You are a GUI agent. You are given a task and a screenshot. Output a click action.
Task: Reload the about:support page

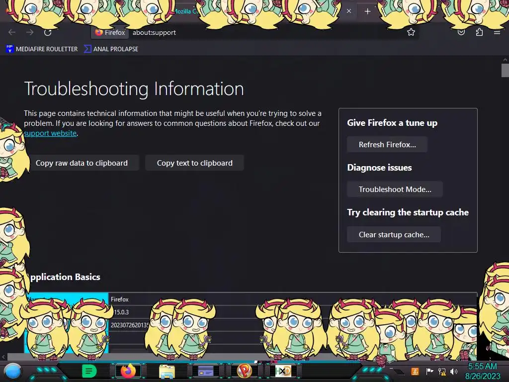click(x=48, y=32)
